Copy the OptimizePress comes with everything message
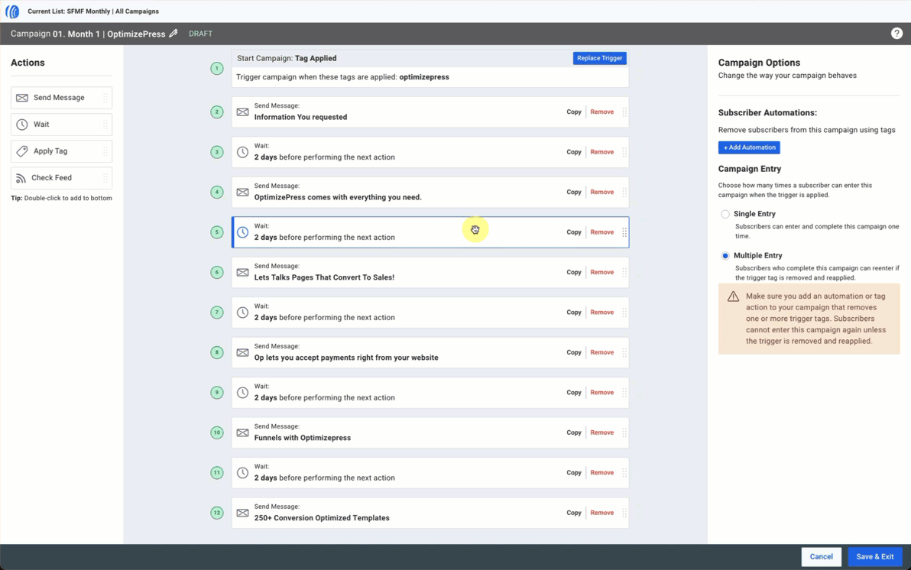The height and width of the screenshot is (570, 911). [573, 192]
